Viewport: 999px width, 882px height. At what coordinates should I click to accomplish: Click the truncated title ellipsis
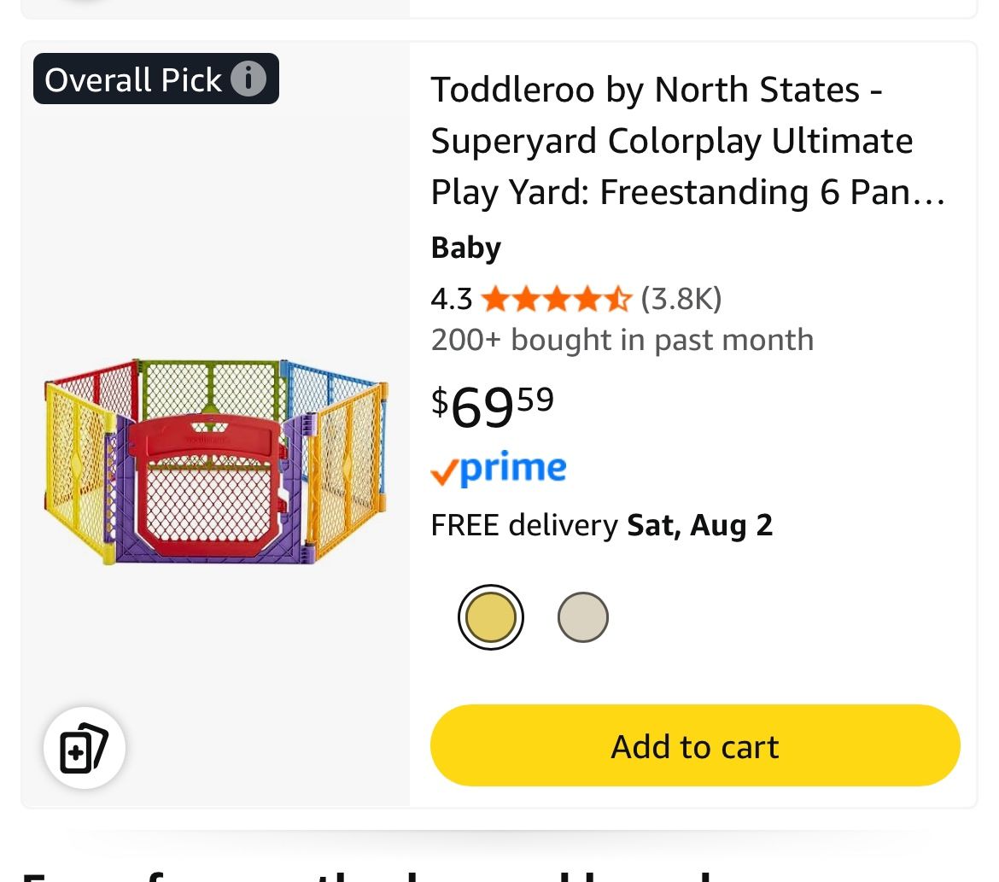tap(932, 193)
